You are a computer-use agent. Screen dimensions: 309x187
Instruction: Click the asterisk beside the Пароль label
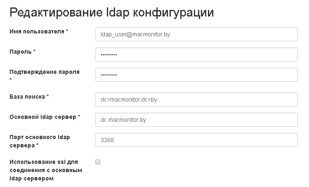coord(35,52)
